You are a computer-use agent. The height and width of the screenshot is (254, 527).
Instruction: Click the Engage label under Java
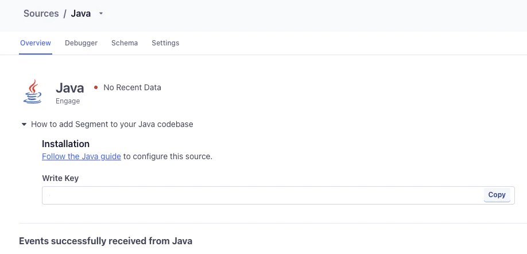pyautogui.click(x=68, y=101)
